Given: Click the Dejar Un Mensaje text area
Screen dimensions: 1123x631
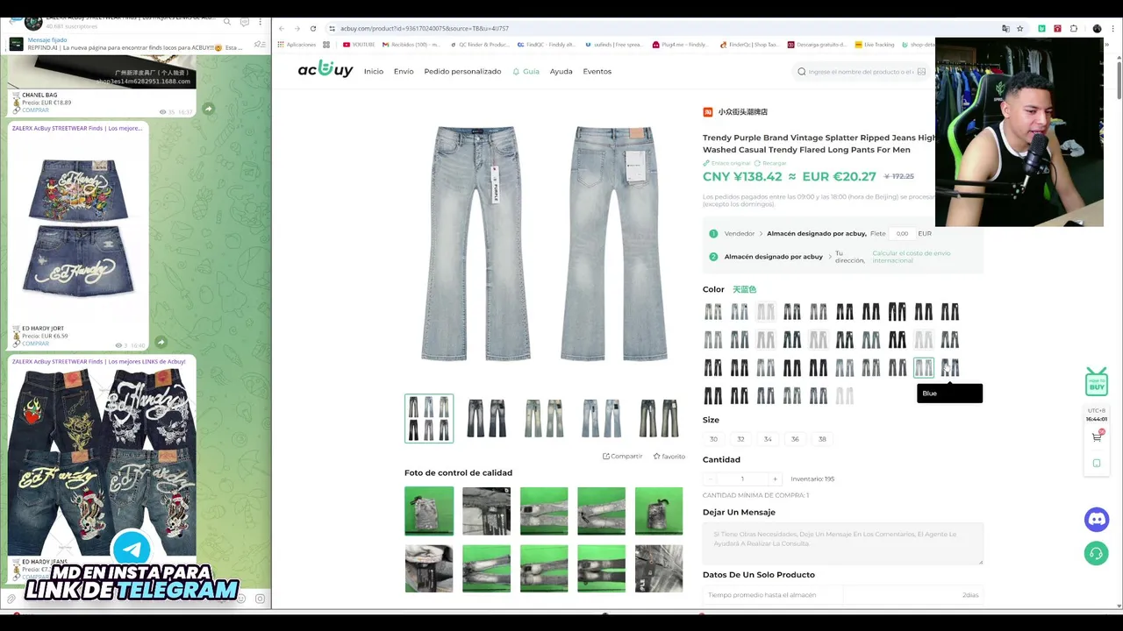Looking at the screenshot, I should coord(843,543).
